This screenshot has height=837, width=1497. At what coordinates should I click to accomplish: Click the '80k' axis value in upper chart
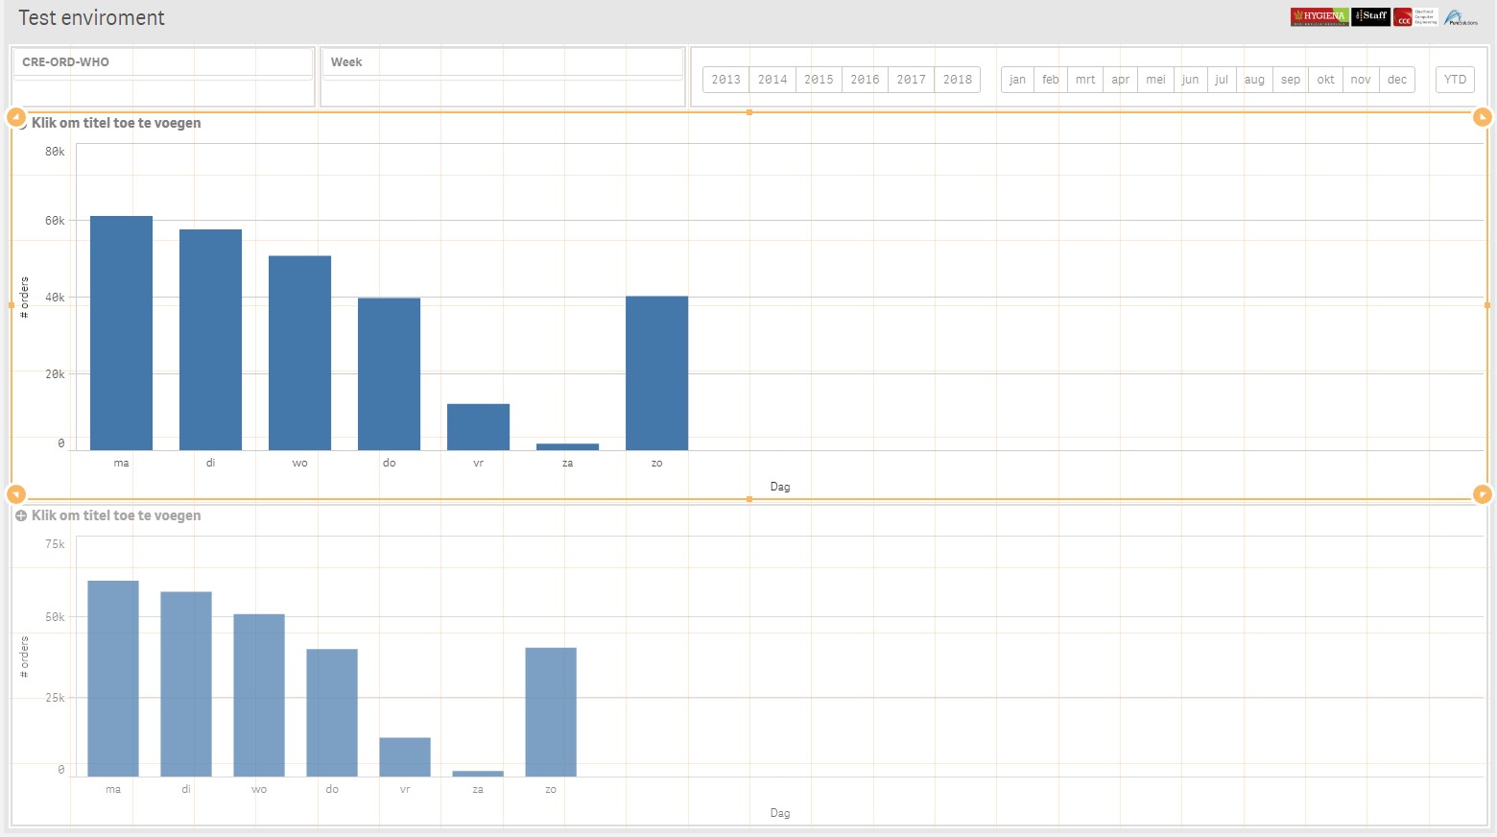(x=55, y=152)
